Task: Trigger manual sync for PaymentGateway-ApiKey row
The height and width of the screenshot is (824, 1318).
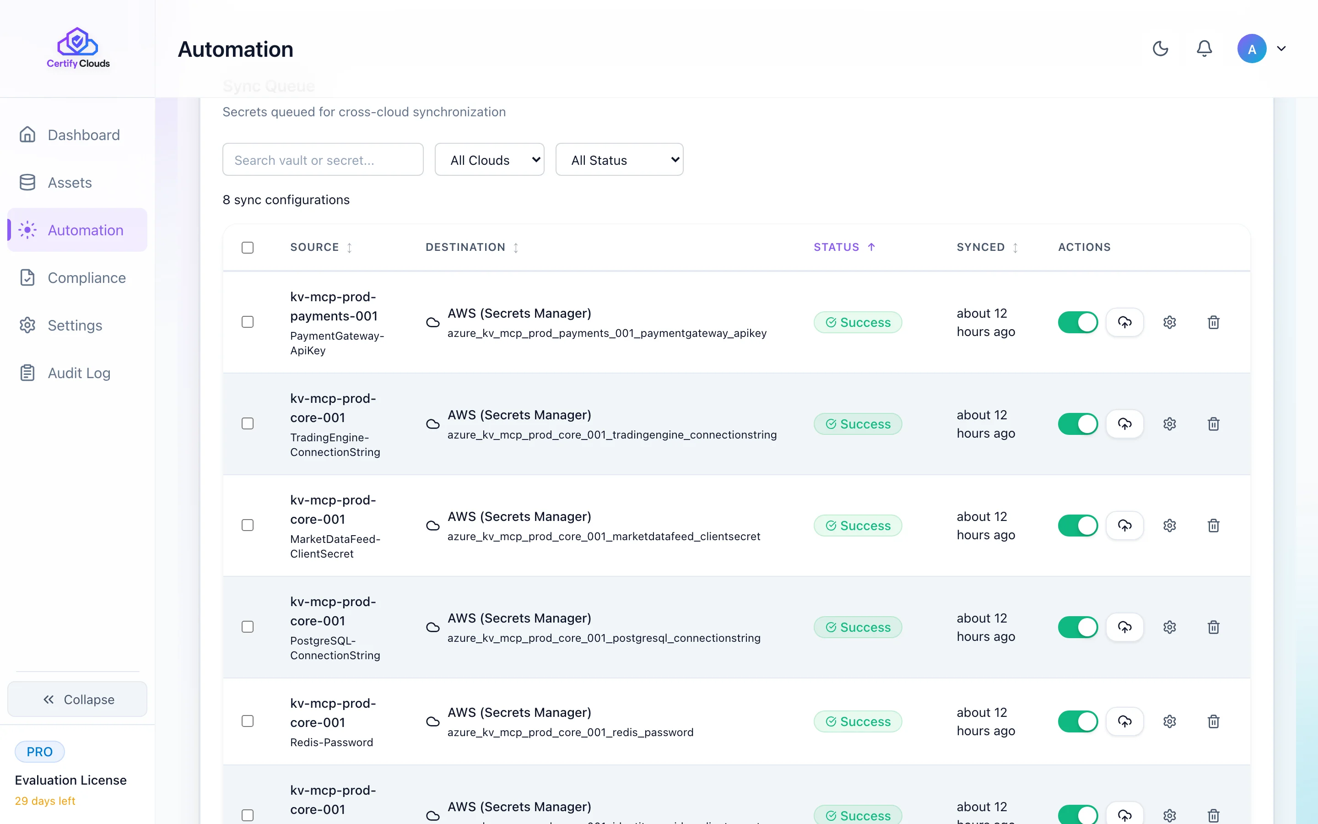Action: click(x=1125, y=322)
